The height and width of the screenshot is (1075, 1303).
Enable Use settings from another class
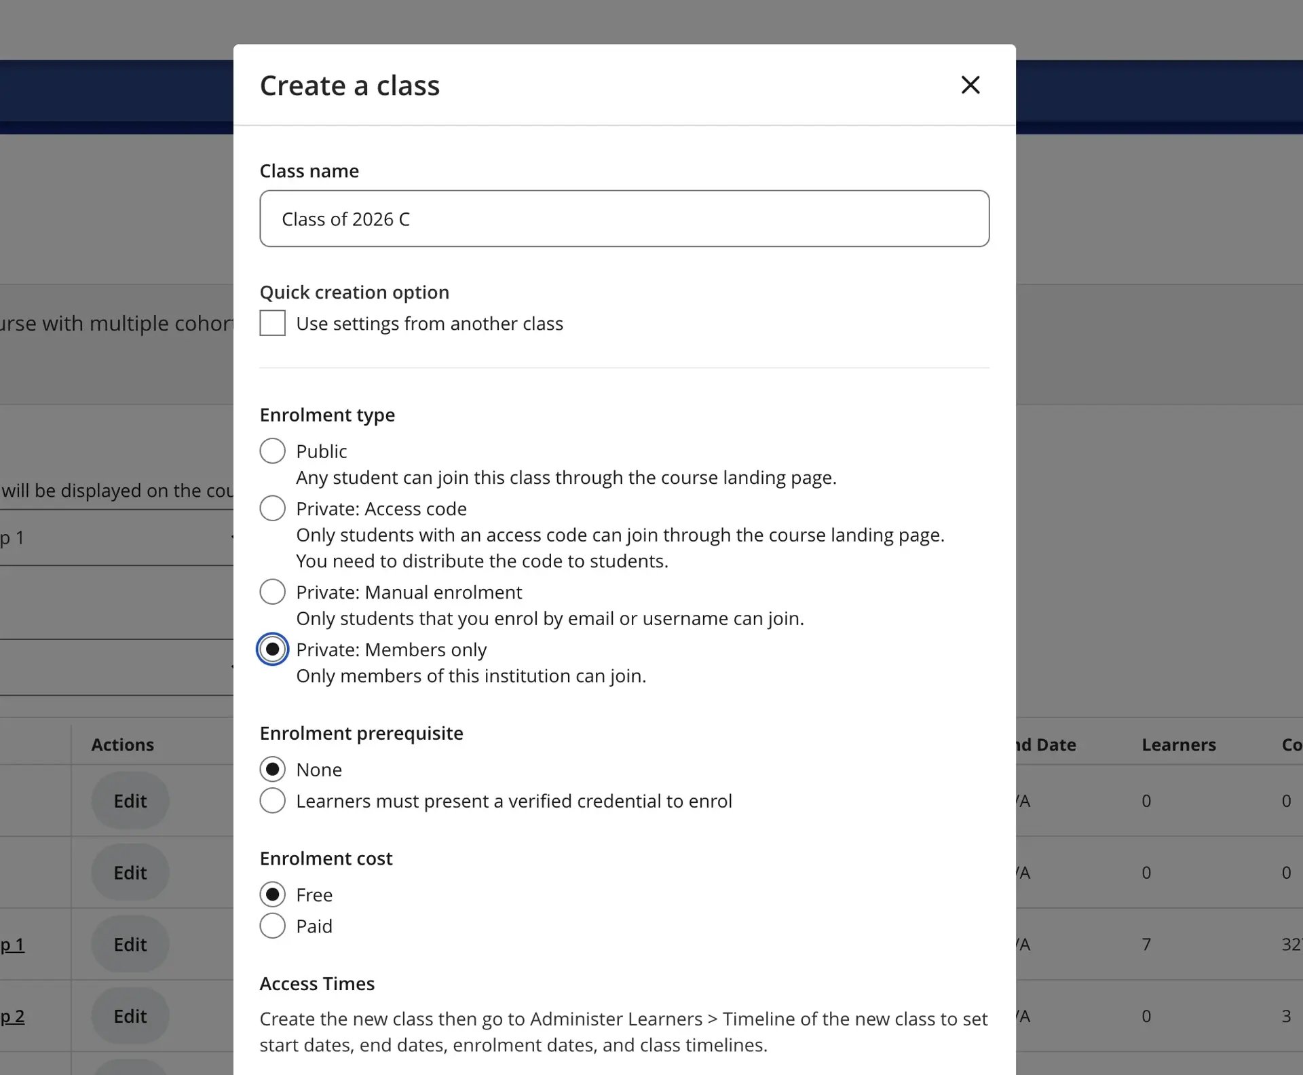272,324
